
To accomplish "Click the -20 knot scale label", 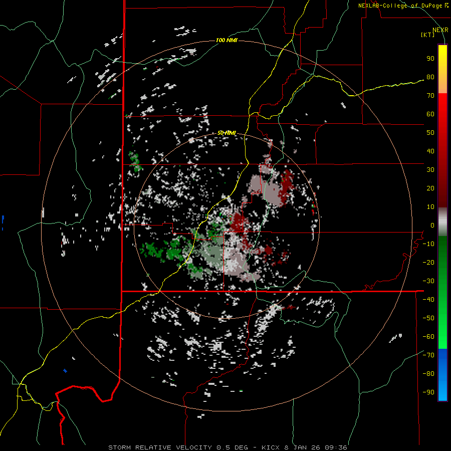I will pos(428,263).
